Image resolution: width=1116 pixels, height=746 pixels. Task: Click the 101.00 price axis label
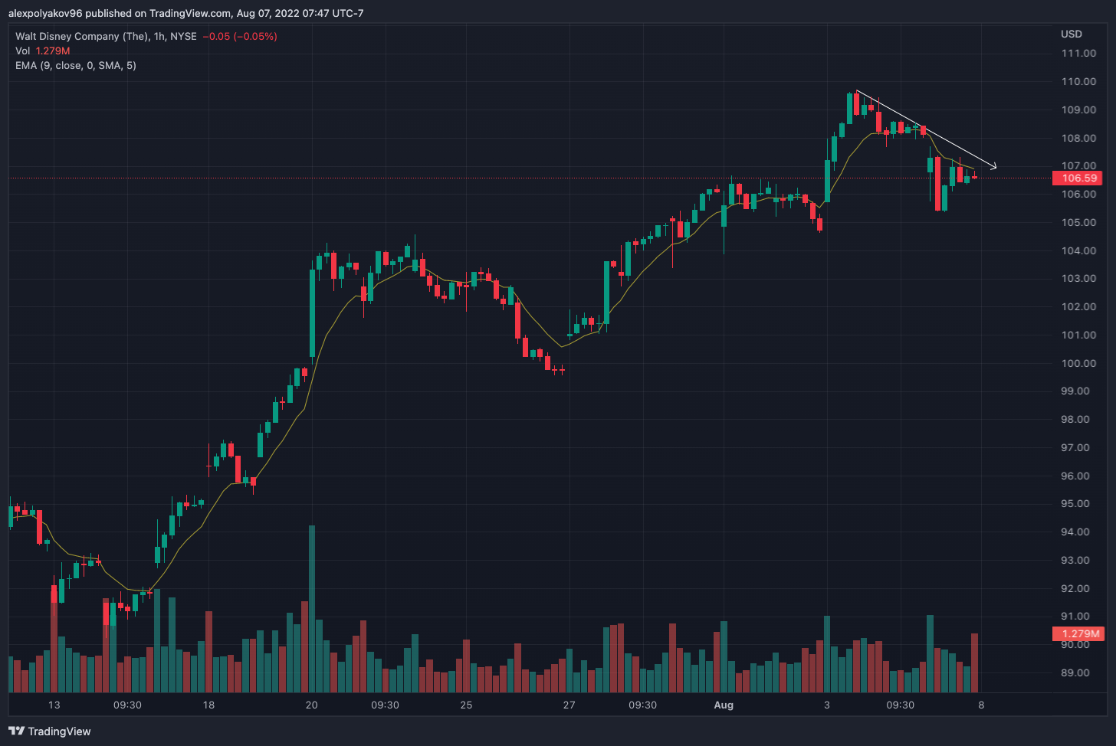coord(1078,335)
